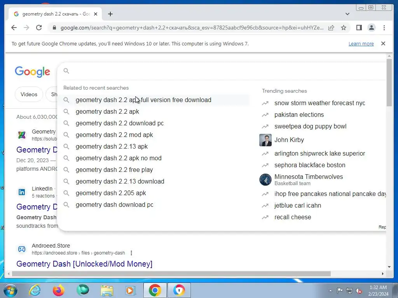Click the LinkedIn favicon in results
The image size is (398, 298).
pos(22,192)
